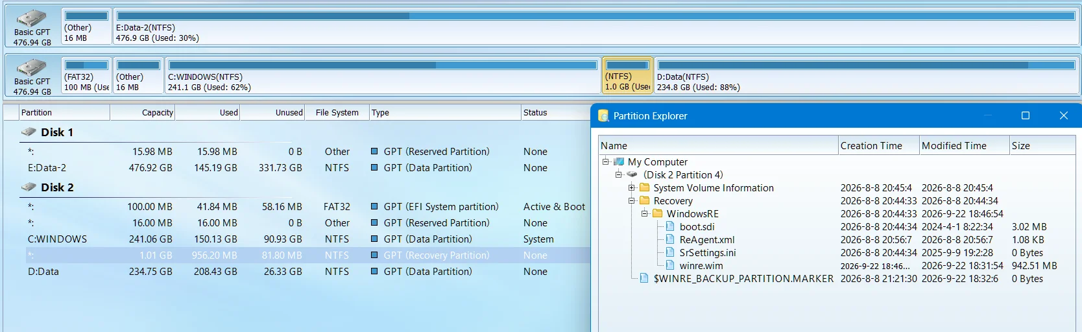Expand the System Volume Information folder
1082x332 pixels.
pyautogui.click(x=631, y=187)
